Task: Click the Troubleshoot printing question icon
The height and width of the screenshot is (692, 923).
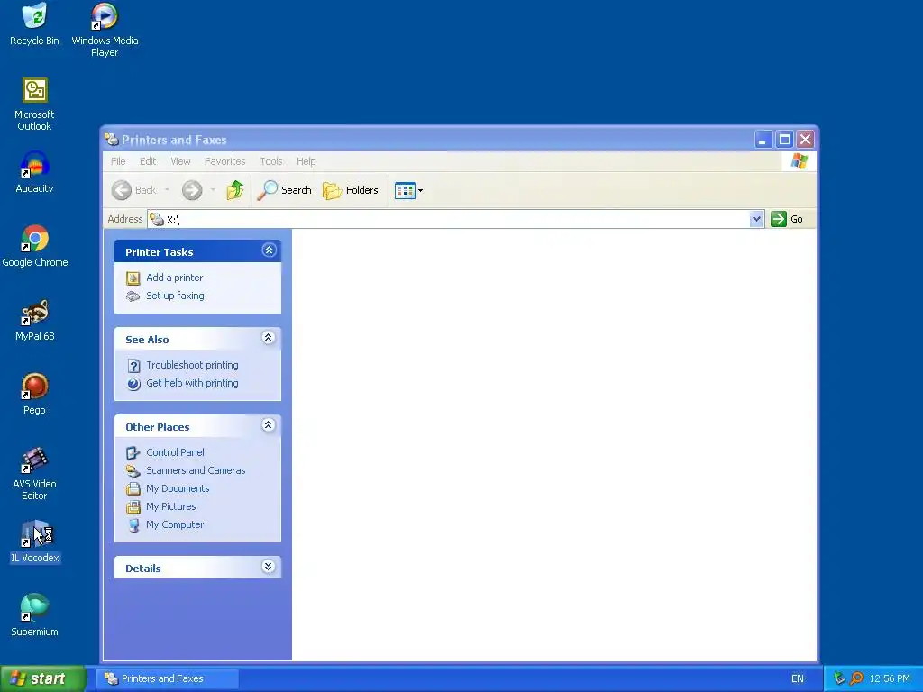Action: pyautogui.click(x=133, y=366)
